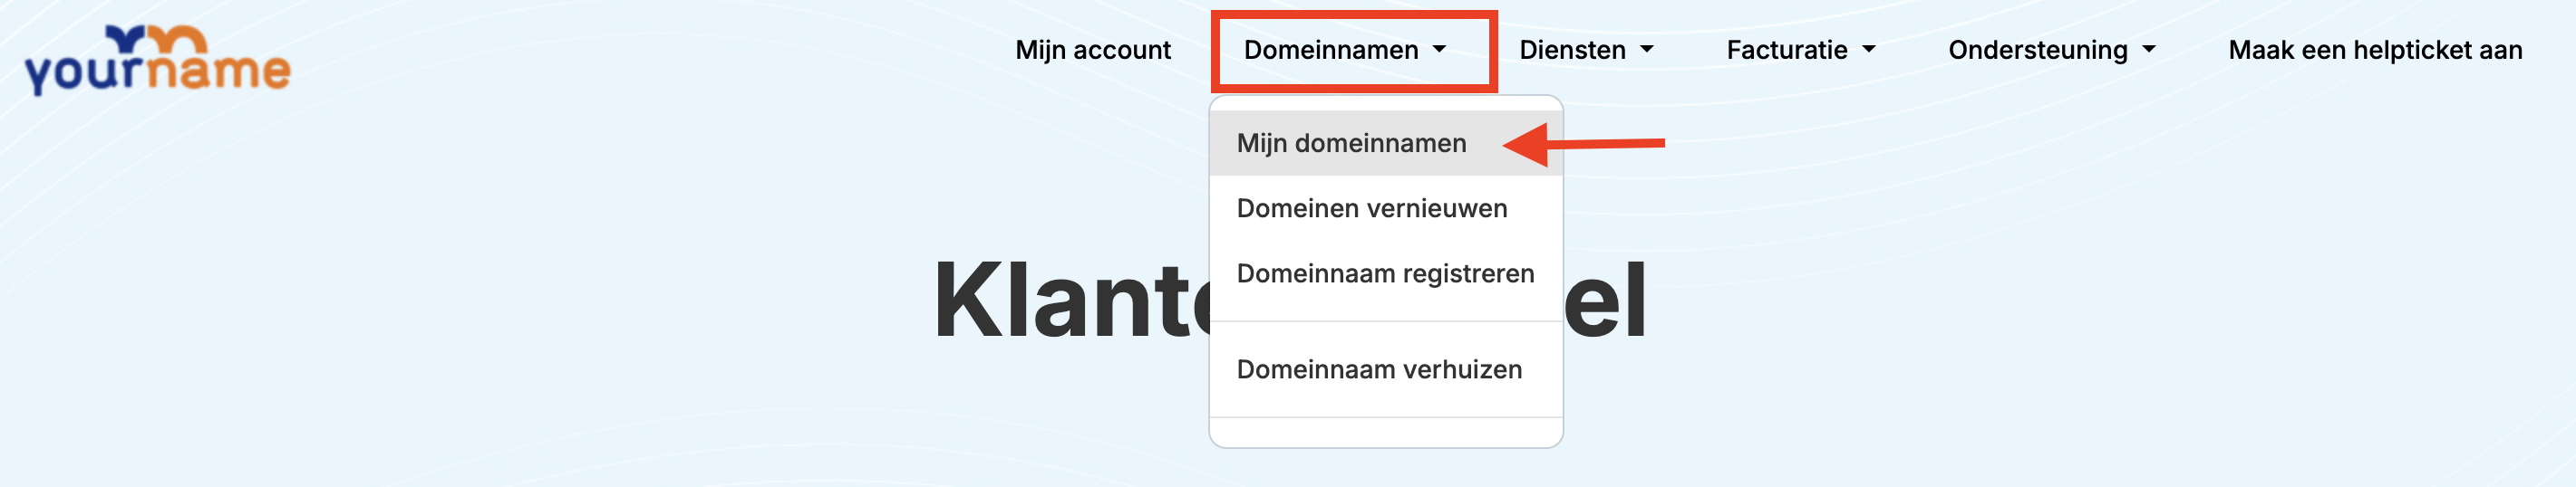Click the divider line above Domeinnaam verhuizen

(x=1385, y=321)
